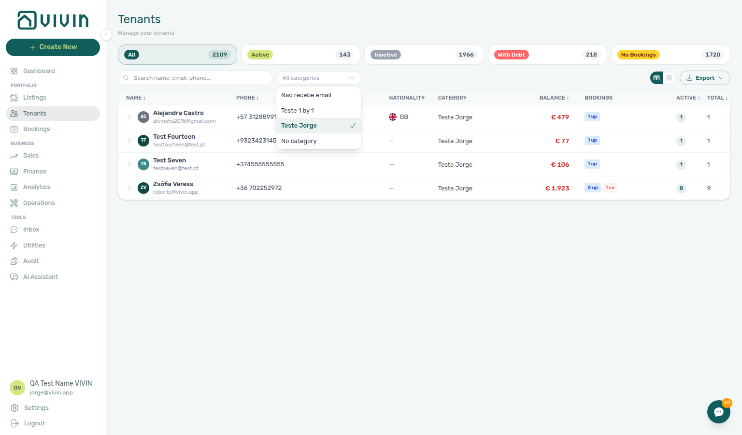
Task: Filter tenants with No Bookings
Action: tap(671, 55)
